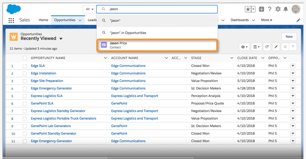
Task: Check the Edge SLA row checkbox
Action: [25, 66]
